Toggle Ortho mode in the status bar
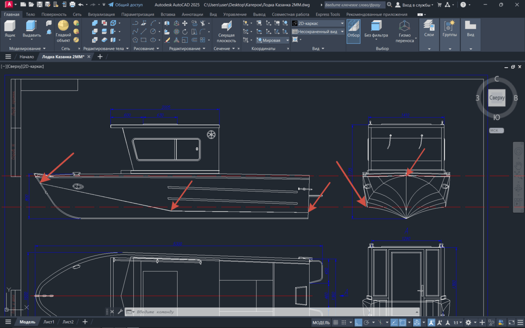The image size is (525, 328). (x=358, y=323)
